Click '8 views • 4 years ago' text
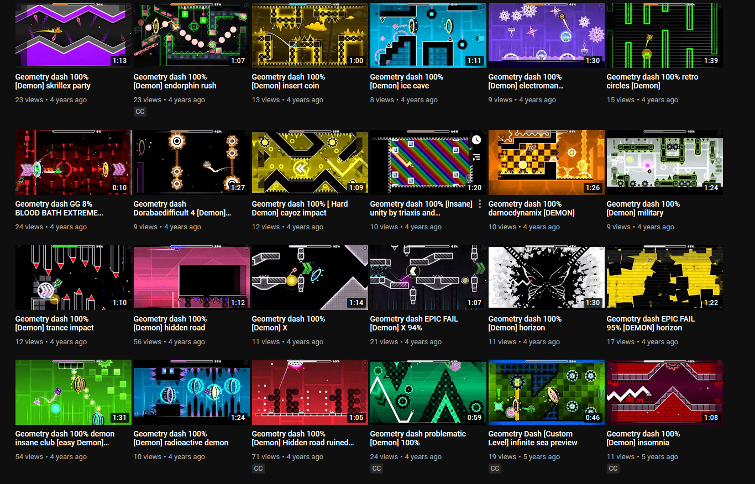This screenshot has height=484, width=755. pos(404,100)
